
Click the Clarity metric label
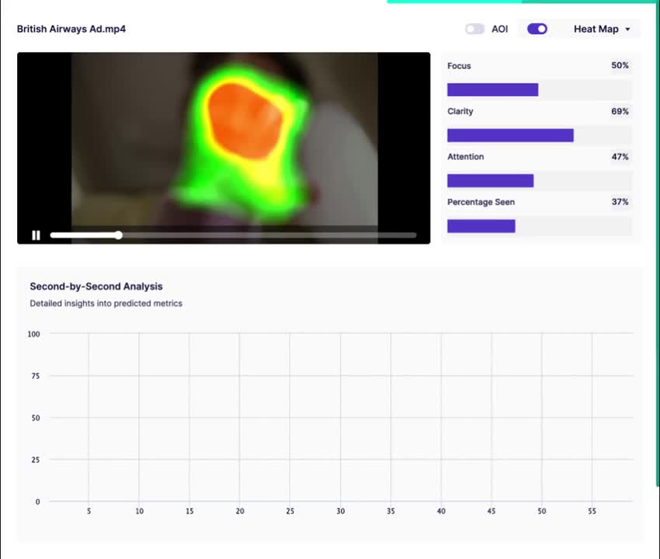(460, 111)
